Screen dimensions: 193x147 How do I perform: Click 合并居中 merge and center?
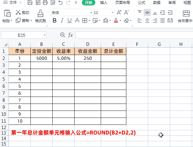click(x=185, y=17)
